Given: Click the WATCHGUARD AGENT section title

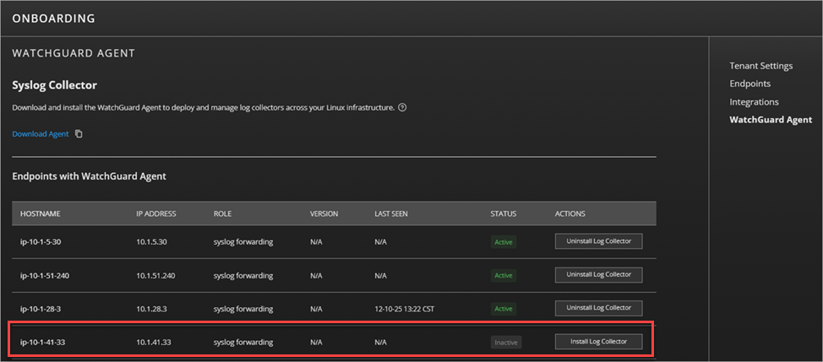Looking at the screenshot, I should point(74,53).
